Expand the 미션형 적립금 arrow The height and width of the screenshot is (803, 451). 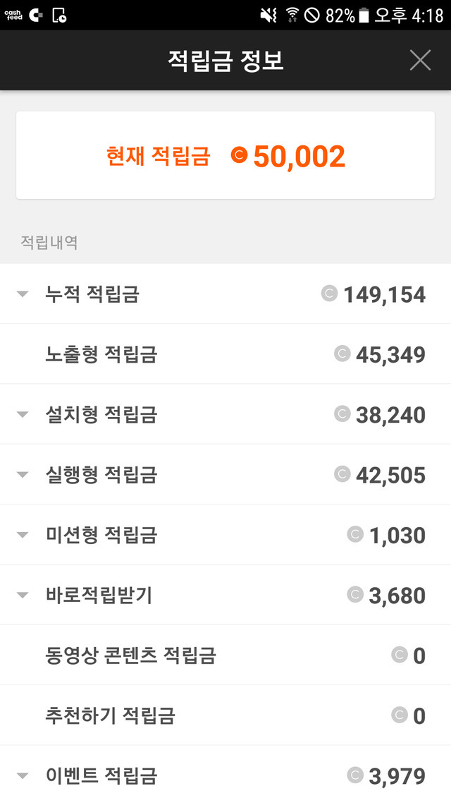[x=23, y=535]
